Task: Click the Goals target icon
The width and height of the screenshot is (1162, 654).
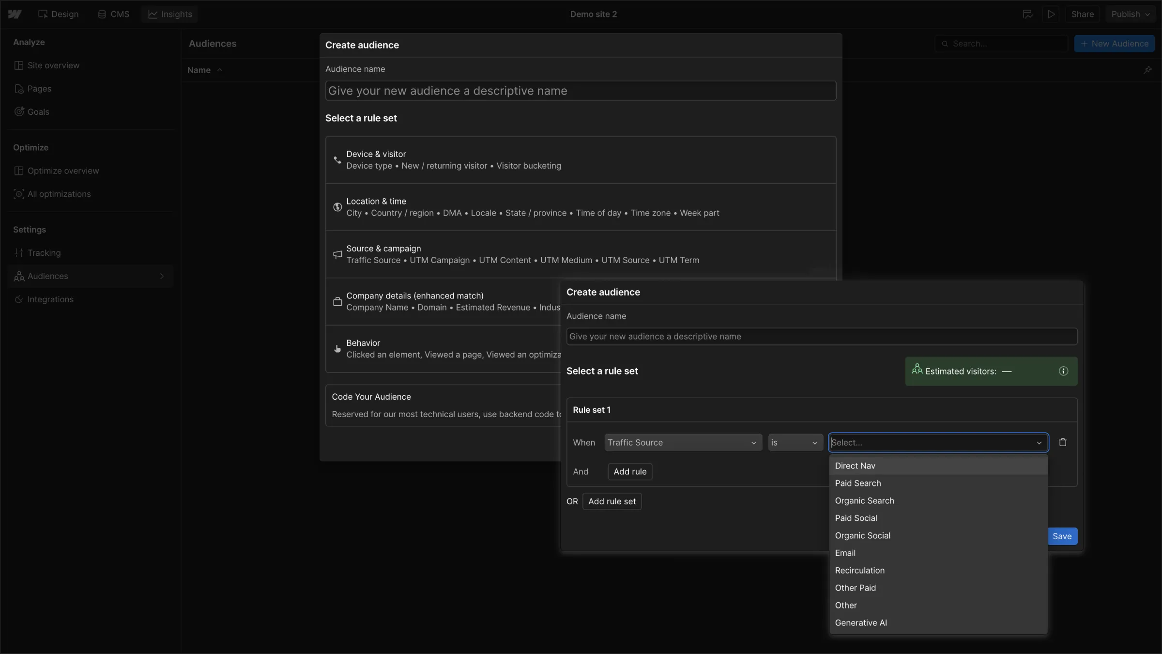Action: coord(19,111)
